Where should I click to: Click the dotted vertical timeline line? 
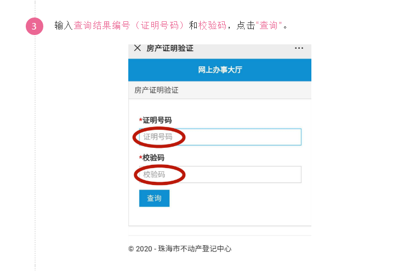(35, 152)
